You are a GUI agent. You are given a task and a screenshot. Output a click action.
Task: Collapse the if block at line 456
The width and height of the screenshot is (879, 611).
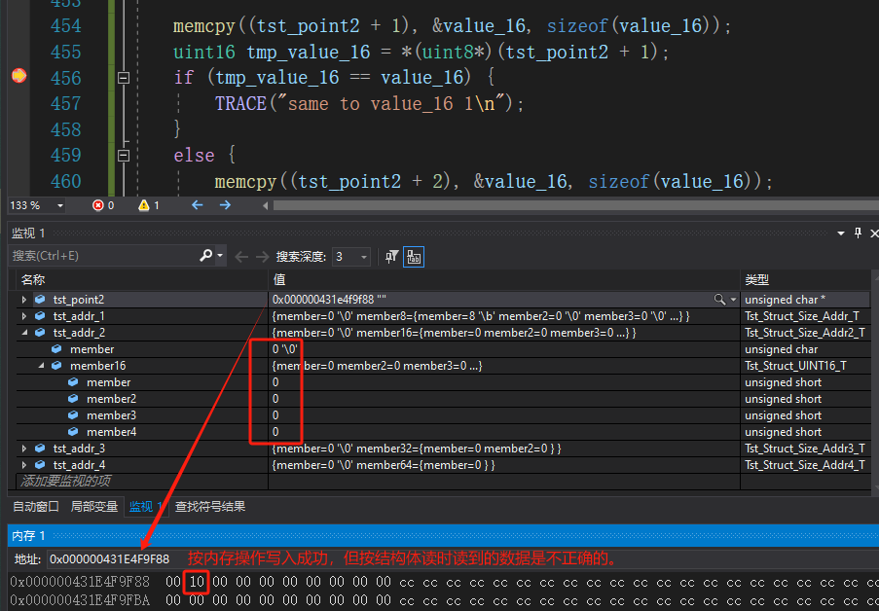point(124,78)
